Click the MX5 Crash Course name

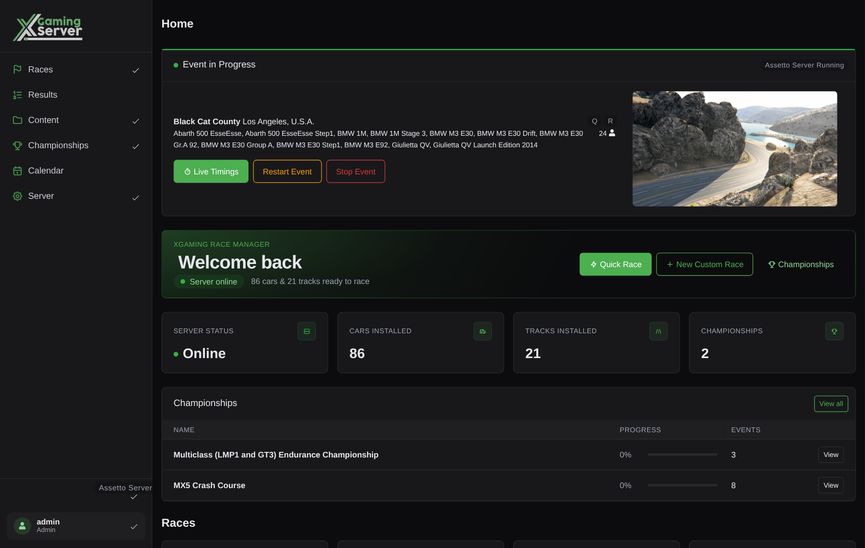(209, 485)
